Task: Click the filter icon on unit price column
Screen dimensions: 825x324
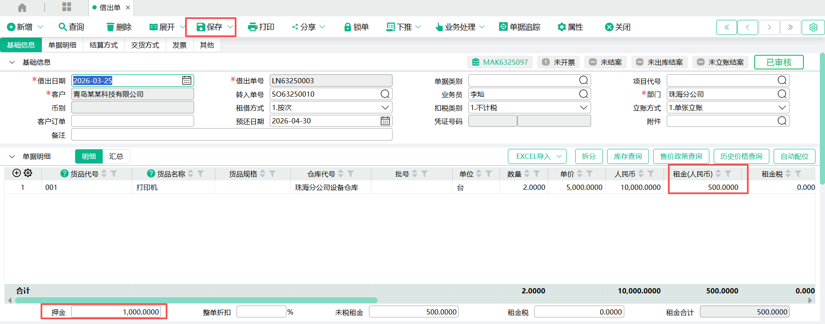Action: coord(589,174)
